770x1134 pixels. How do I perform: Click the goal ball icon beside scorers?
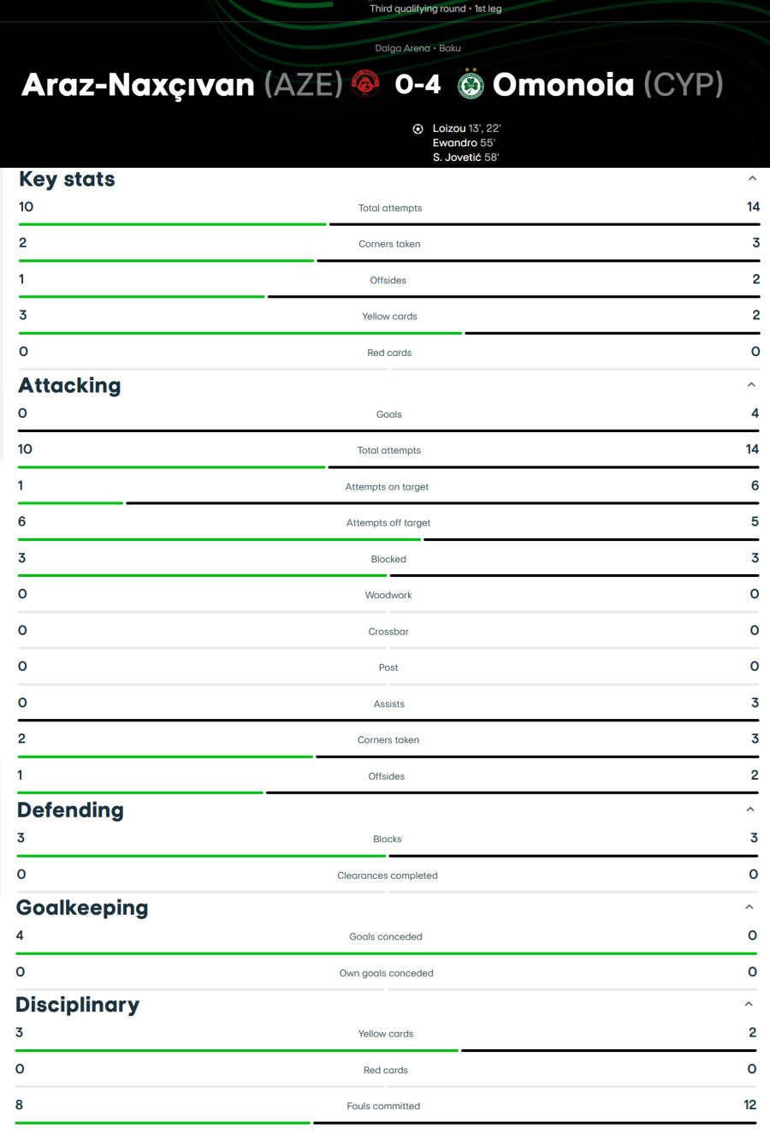[x=418, y=129]
